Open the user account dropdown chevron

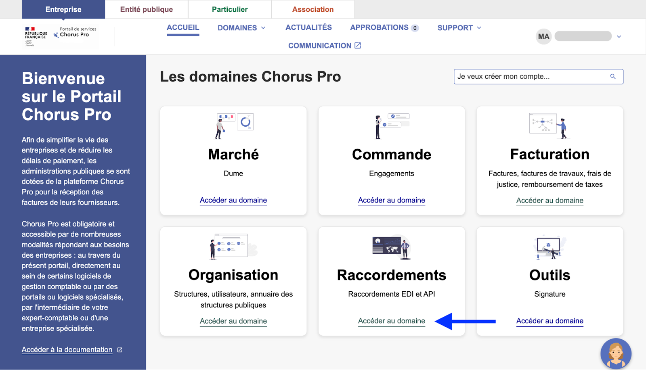coord(619,37)
